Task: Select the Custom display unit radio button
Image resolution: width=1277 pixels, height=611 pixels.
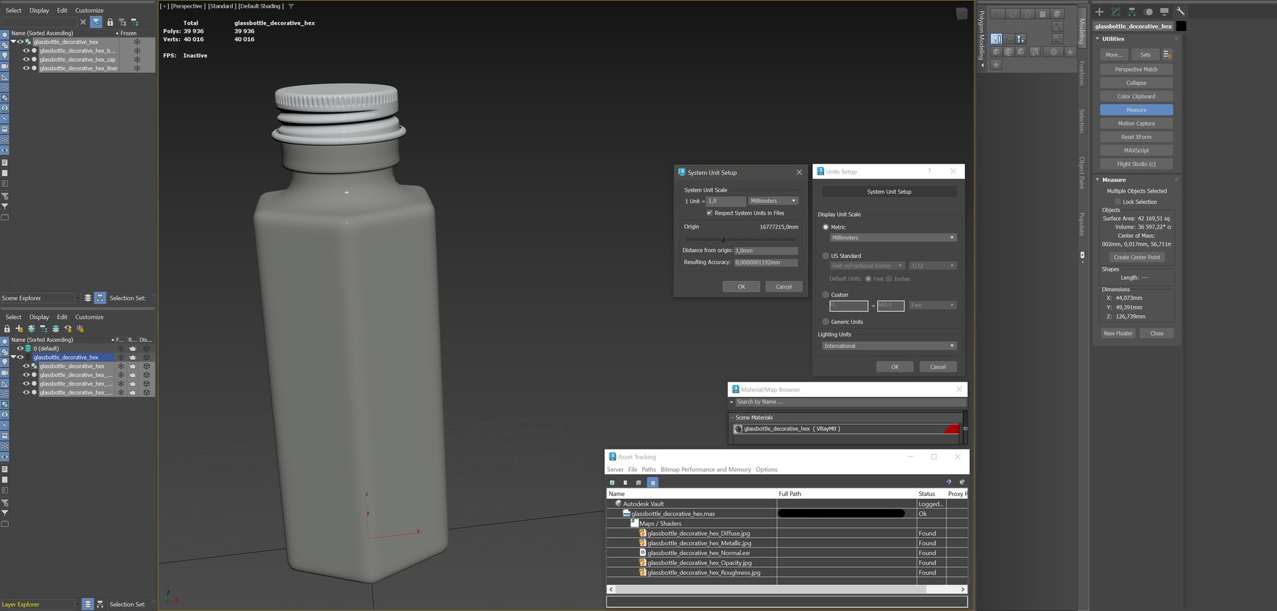Action: click(825, 295)
